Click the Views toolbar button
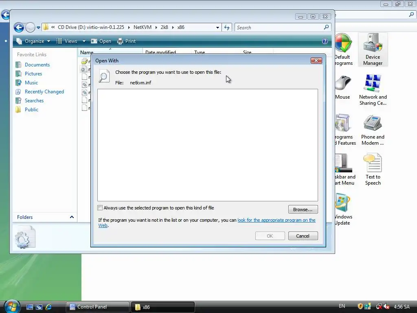The image size is (417, 313). click(67, 41)
